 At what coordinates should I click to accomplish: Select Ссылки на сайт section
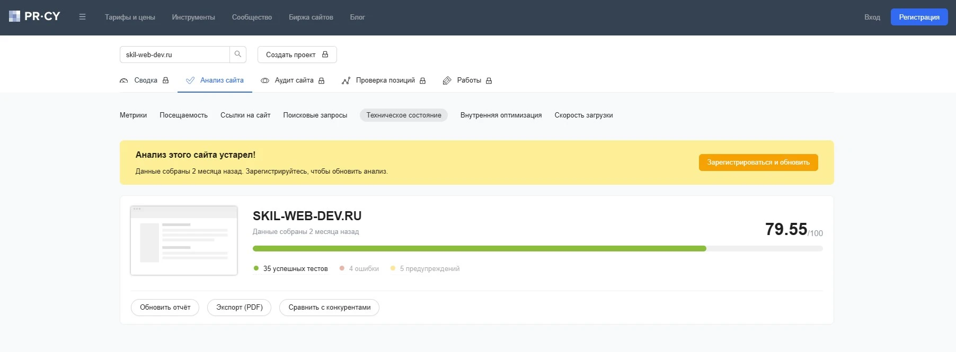[x=245, y=115]
